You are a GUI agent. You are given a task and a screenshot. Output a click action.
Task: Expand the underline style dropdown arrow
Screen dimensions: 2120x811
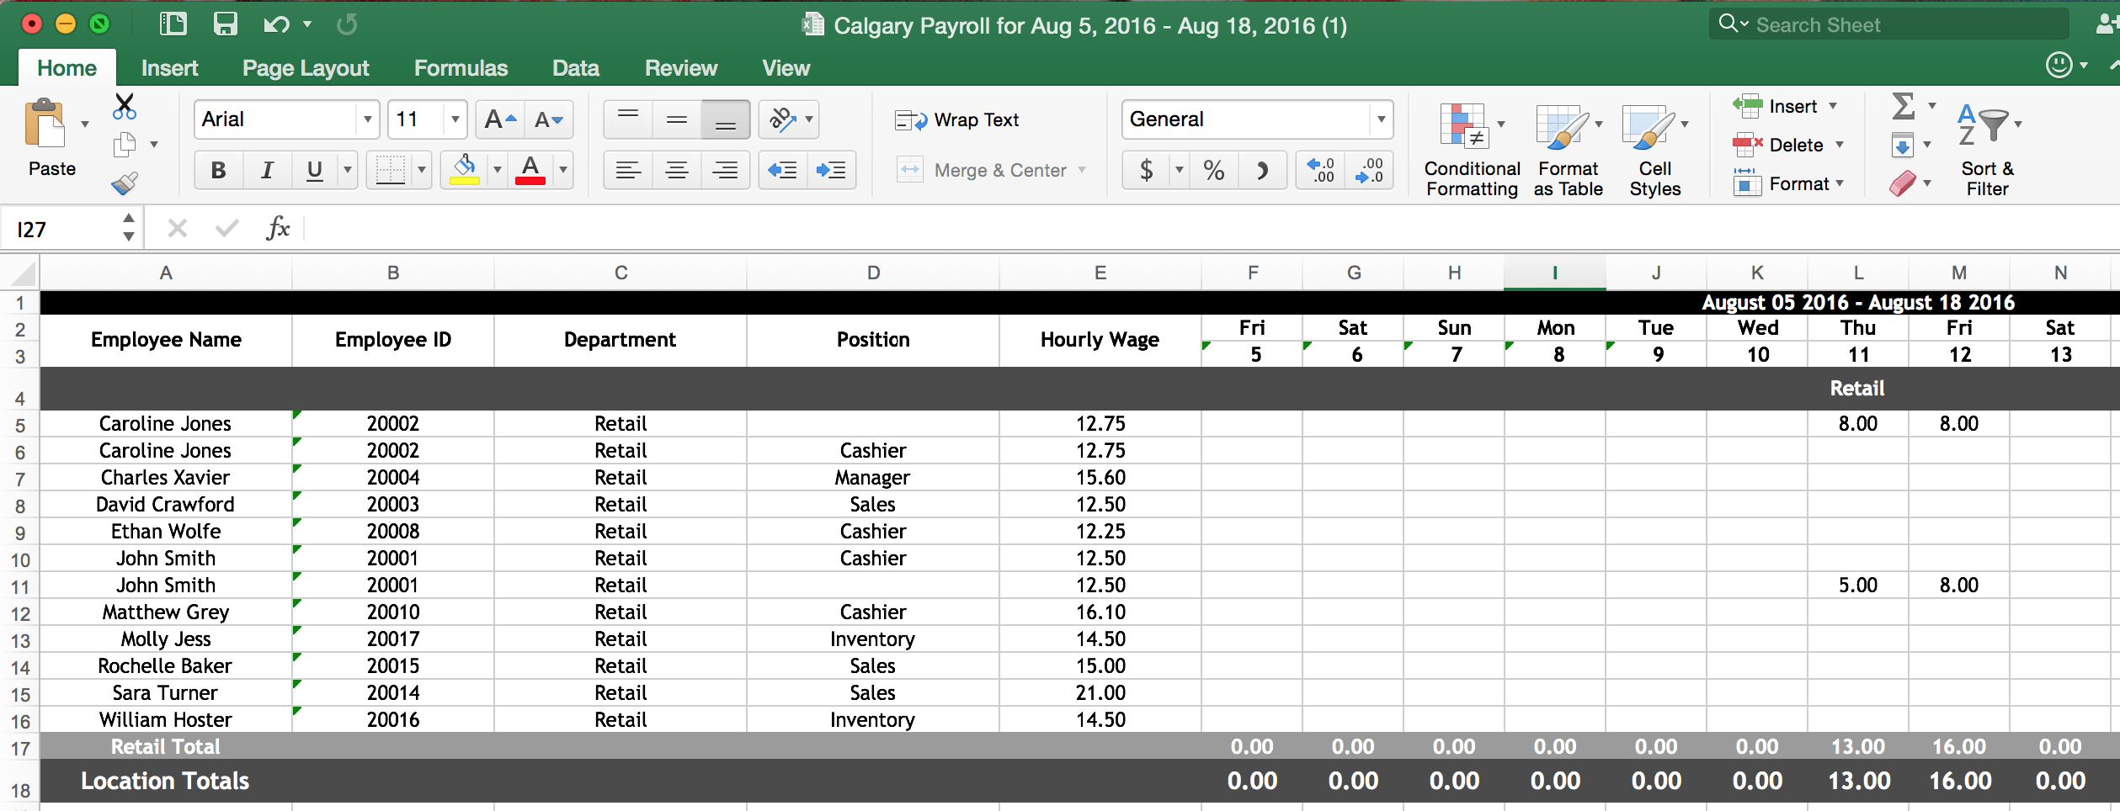pyautogui.click(x=347, y=170)
